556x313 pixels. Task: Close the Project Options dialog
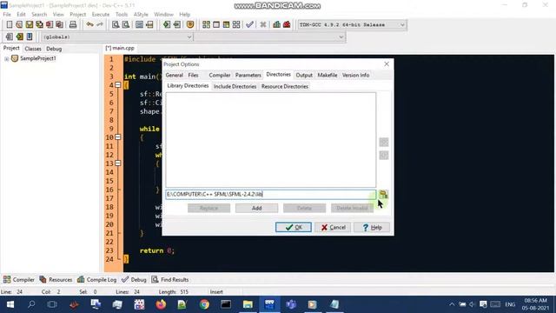387,63
